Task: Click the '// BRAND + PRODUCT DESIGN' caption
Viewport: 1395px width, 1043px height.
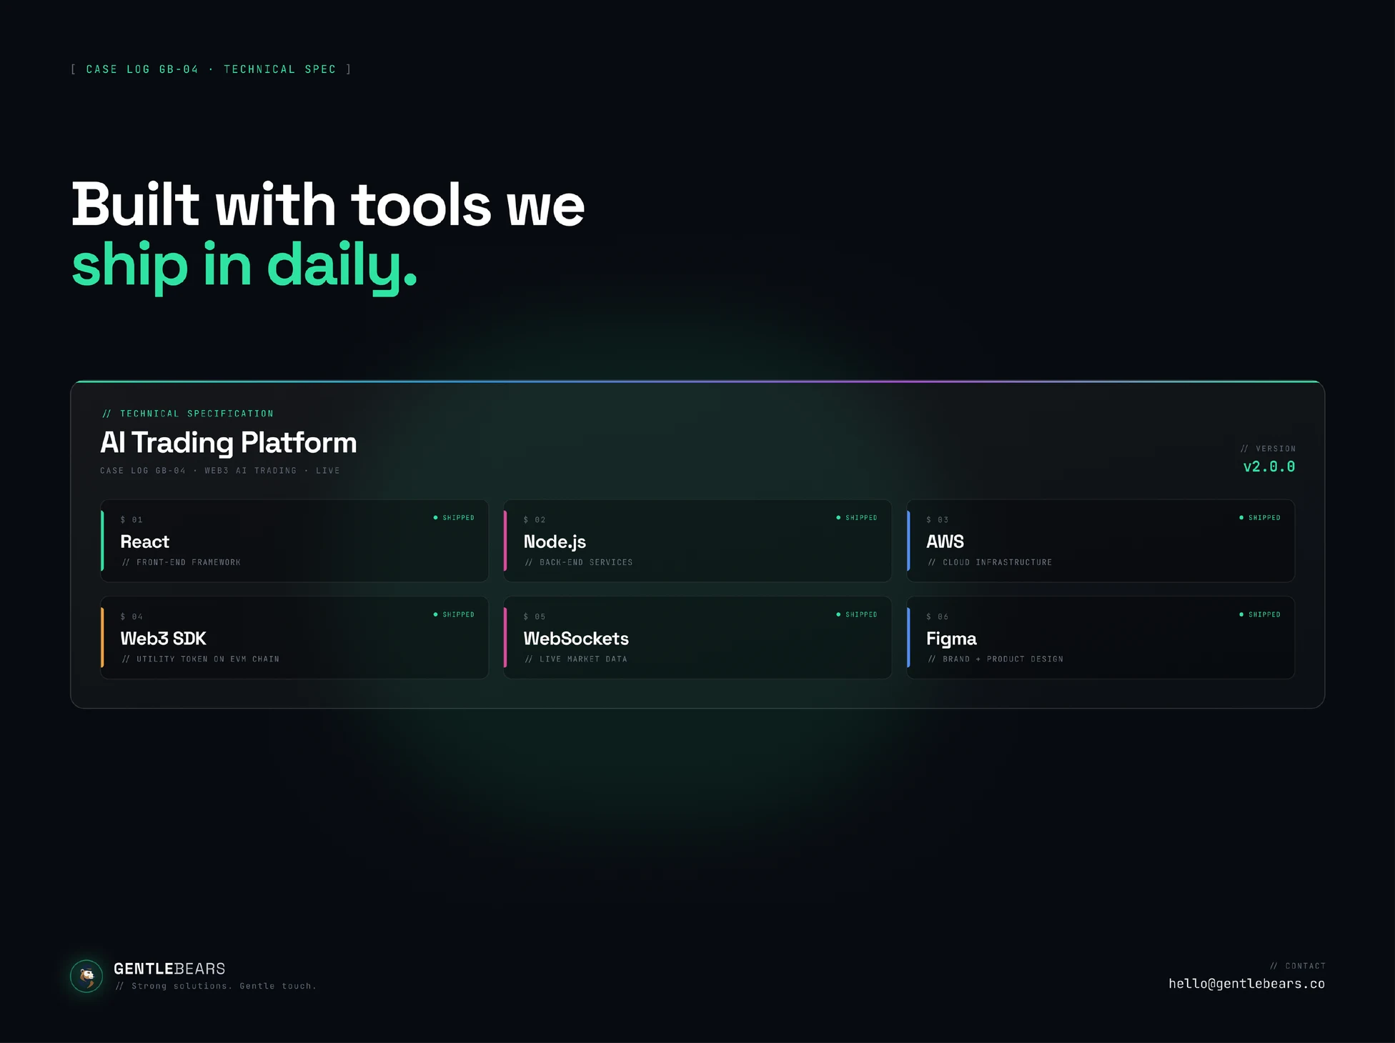Action: [x=996, y=659]
